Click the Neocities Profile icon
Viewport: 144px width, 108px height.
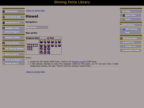click(x=124, y=51)
